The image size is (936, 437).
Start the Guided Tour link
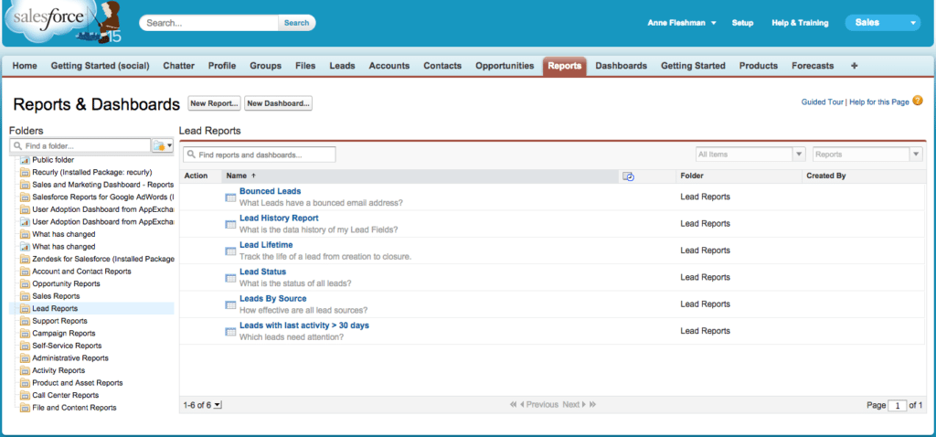[822, 102]
